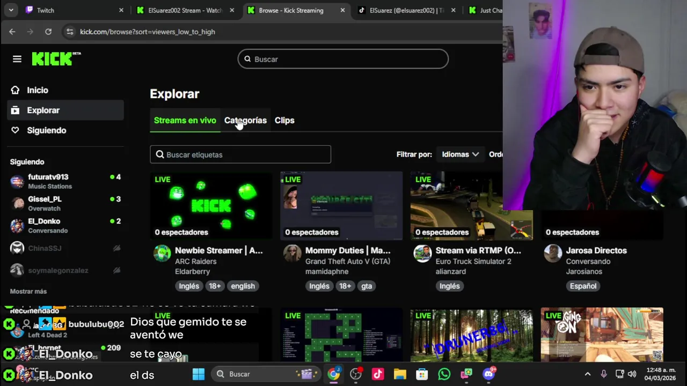Screen dimensions: 687x386
Task: Click alianzard channel avatar
Action: [422, 253]
